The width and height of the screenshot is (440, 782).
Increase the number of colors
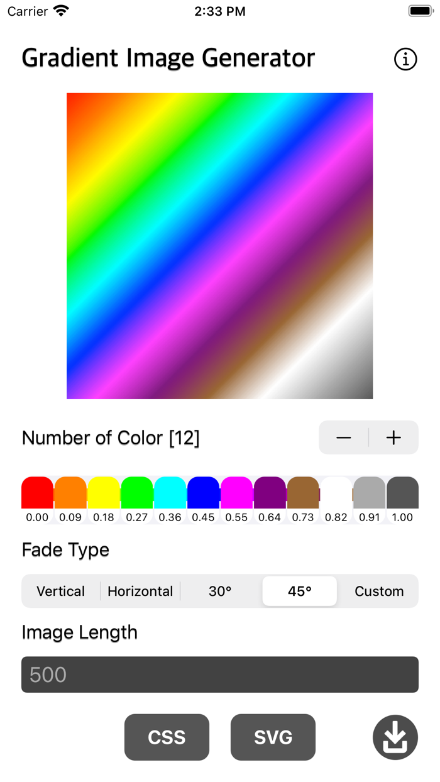coord(393,438)
